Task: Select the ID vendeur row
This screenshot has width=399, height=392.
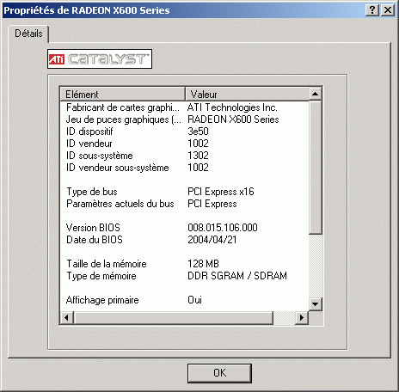Action: click(x=185, y=144)
